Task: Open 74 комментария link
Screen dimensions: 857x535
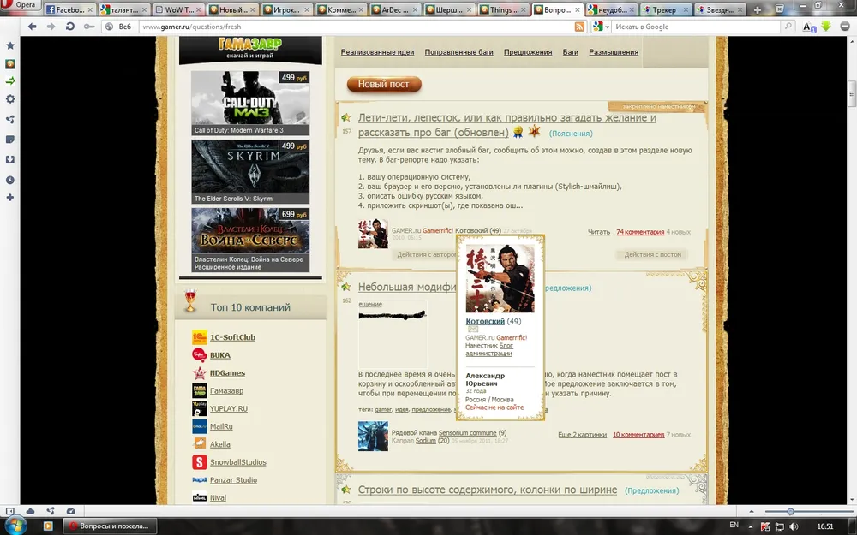Action: (640, 232)
